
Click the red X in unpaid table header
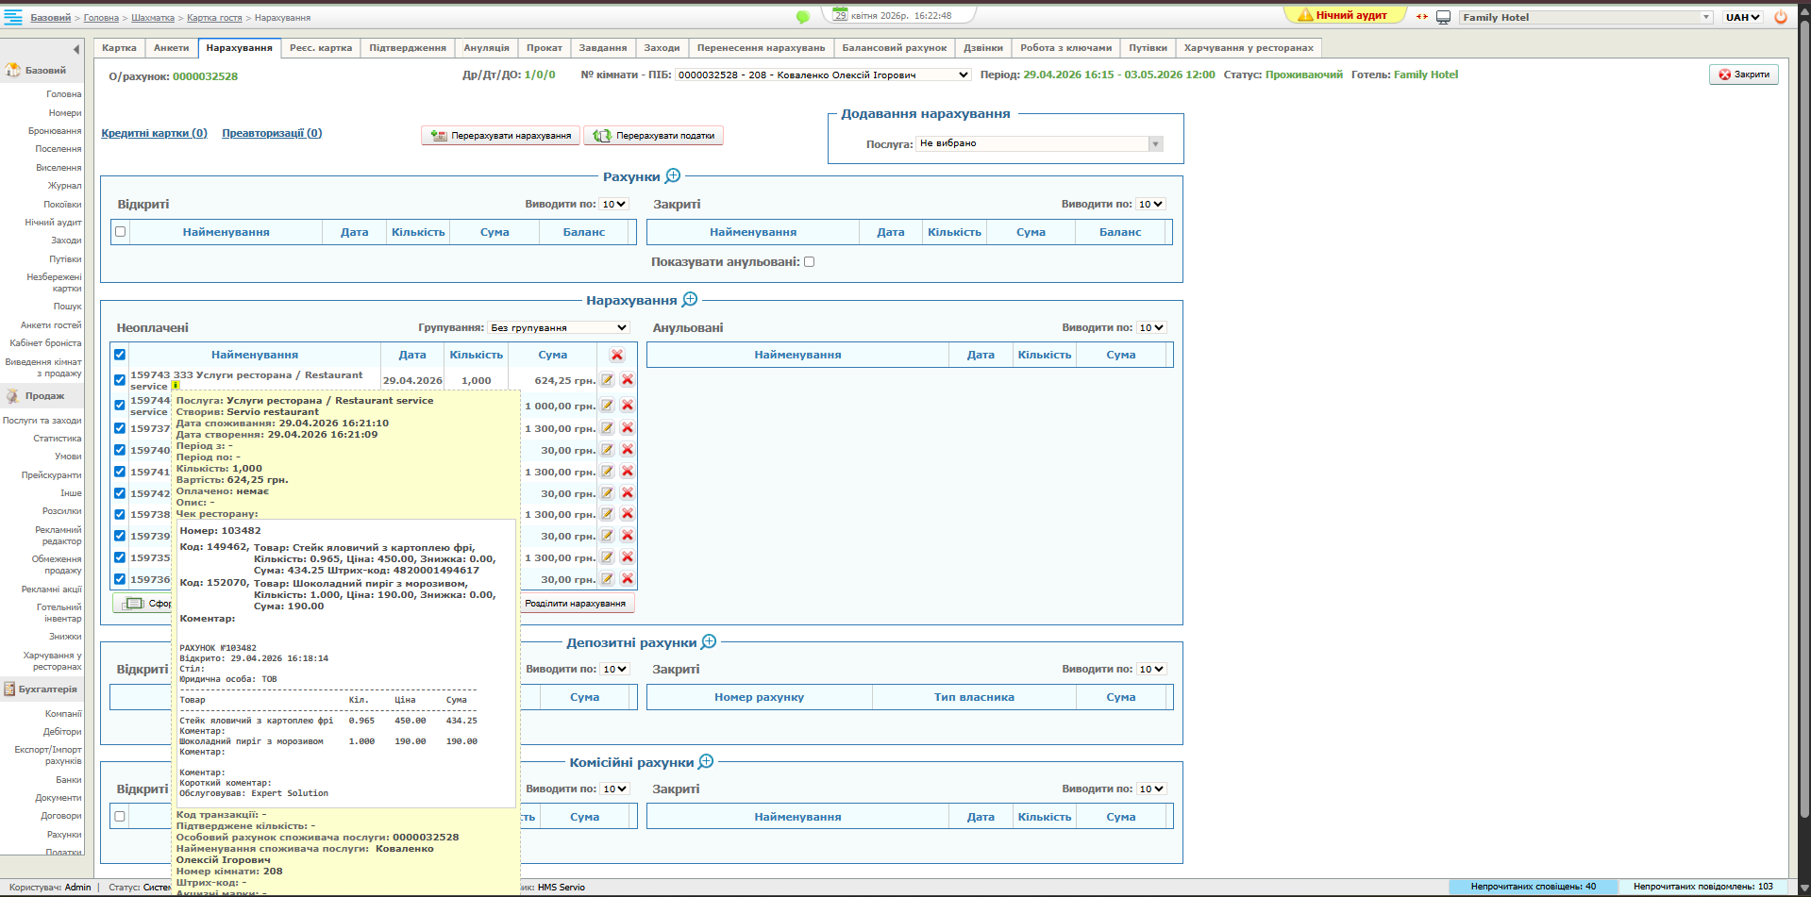(617, 355)
